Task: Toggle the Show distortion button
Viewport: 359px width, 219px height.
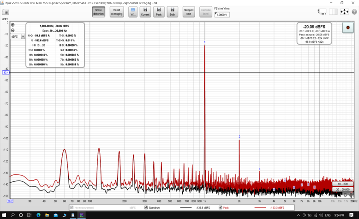Action: pos(98,12)
